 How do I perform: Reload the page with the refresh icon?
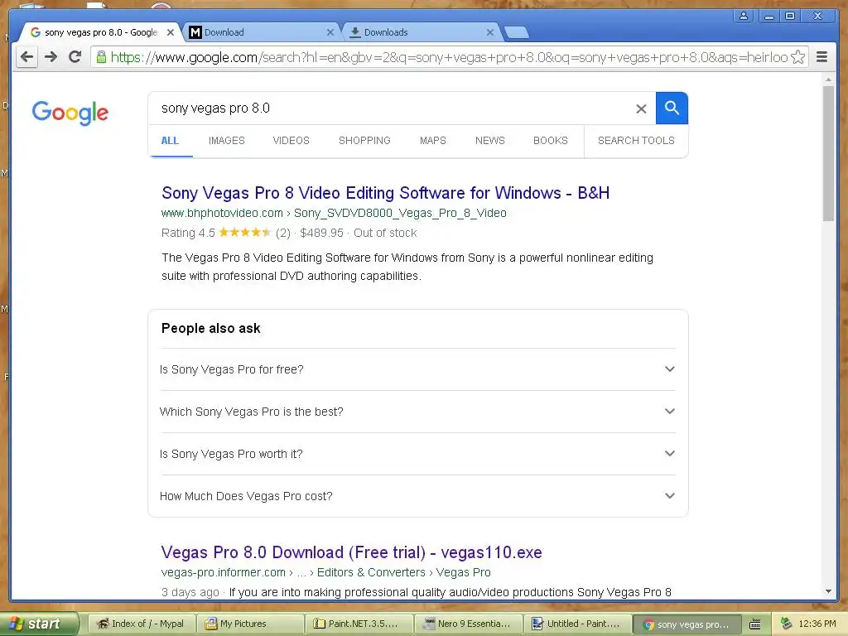(75, 57)
